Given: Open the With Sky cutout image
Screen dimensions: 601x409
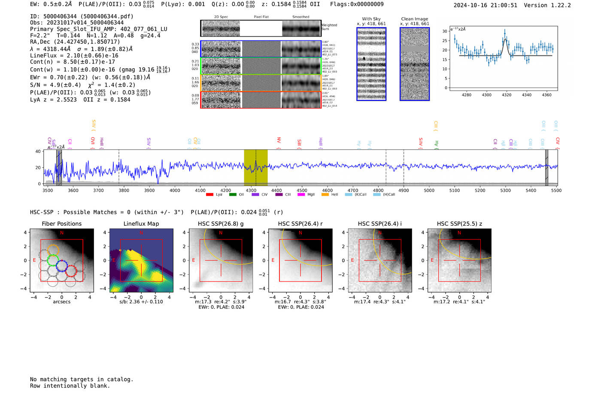Looking at the screenshot, I should pos(371,64).
